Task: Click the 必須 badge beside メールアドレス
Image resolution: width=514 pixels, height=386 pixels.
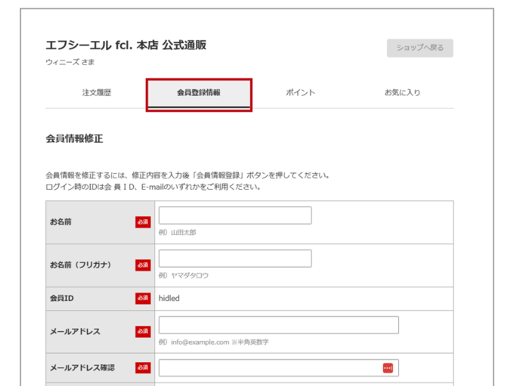Action: 143,332
